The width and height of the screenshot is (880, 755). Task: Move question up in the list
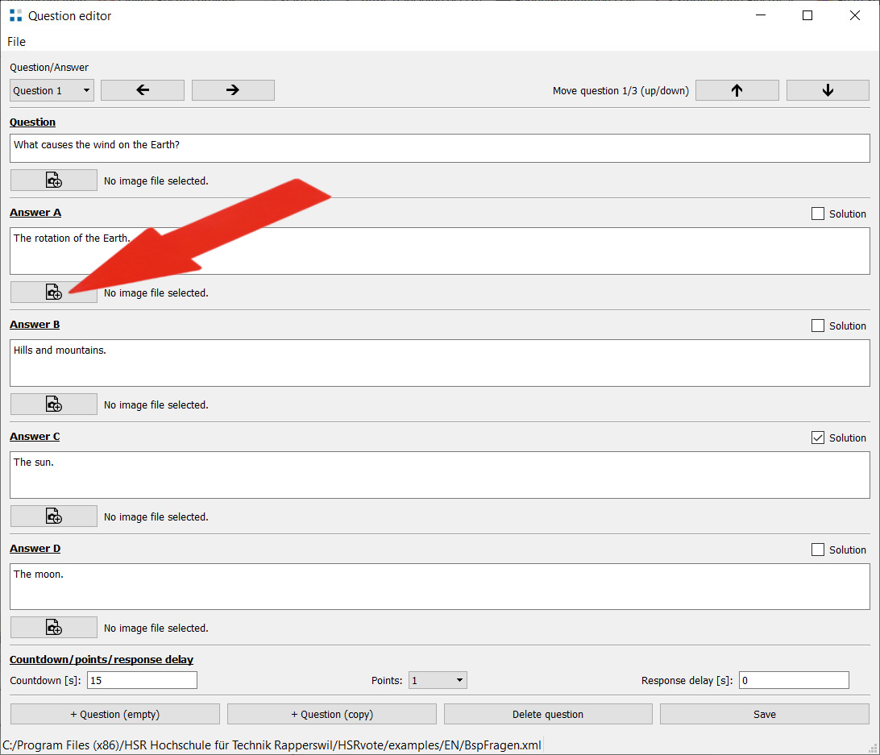(x=737, y=90)
